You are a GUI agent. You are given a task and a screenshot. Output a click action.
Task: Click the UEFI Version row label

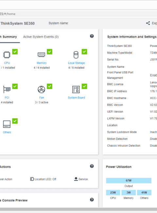click(x=115, y=112)
